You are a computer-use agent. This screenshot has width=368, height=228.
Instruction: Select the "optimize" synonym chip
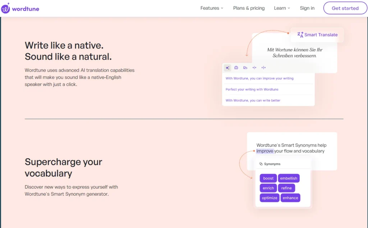270,198
